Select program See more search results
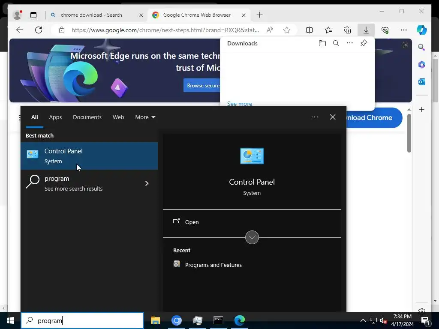The width and height of the screenshot is (439, 329). [89, 183]
